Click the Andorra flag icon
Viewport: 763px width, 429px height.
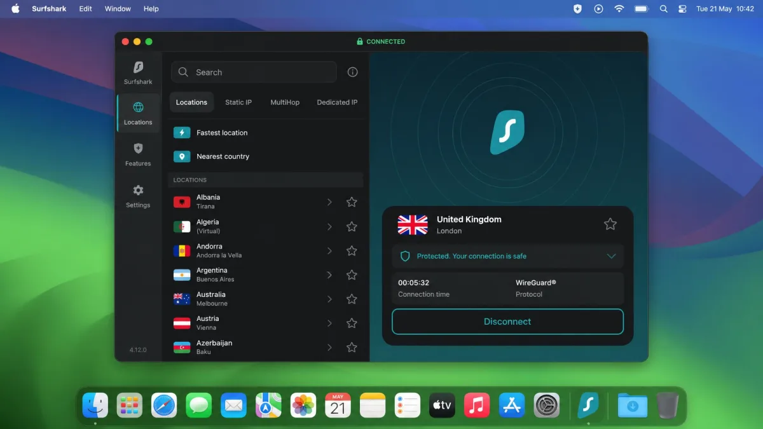(x=182, y=251)
